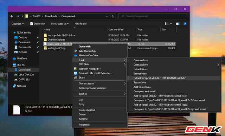Select This PC in the sidebar
225x136 pixels.
pyautogui.click(x=21, y=65)
